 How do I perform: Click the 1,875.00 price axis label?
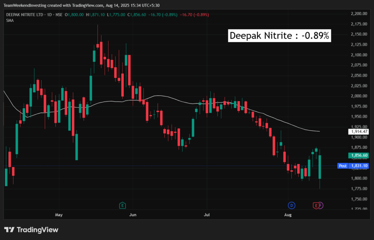coord(359,148)
